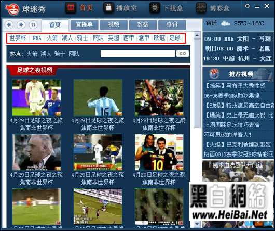This screenshot has width=275, height=231.
Task: Open the 魔术血洗鹰队开门红 news image
Action: 238,171
